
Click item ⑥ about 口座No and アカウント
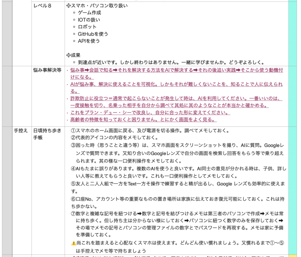178,199
